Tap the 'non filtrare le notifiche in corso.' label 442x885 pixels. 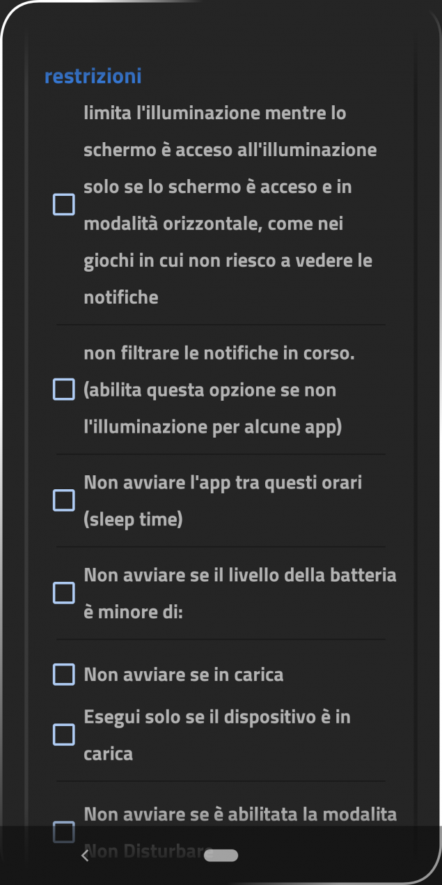219,353
